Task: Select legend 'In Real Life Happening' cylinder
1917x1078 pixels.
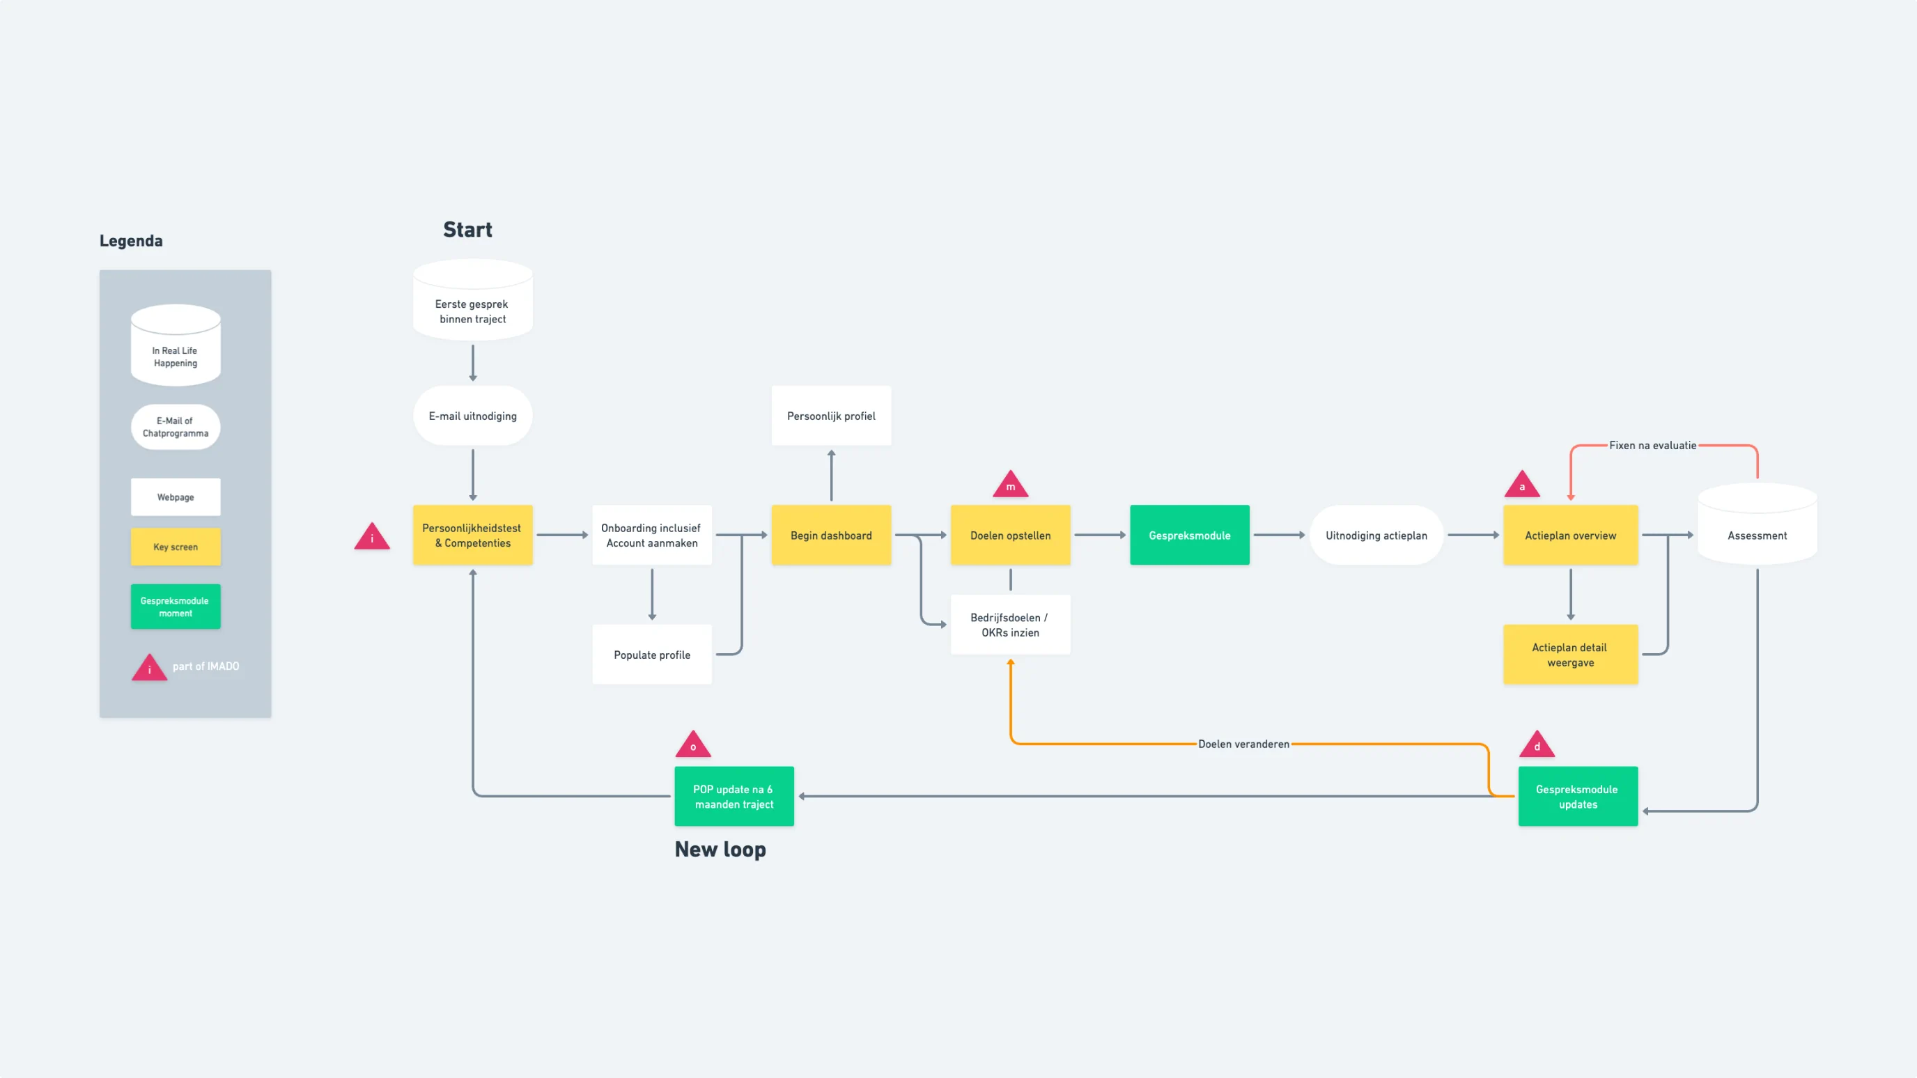Action: [x=176, y=345]
